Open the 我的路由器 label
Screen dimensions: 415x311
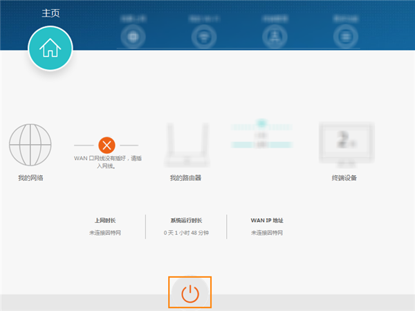point(185,177)
